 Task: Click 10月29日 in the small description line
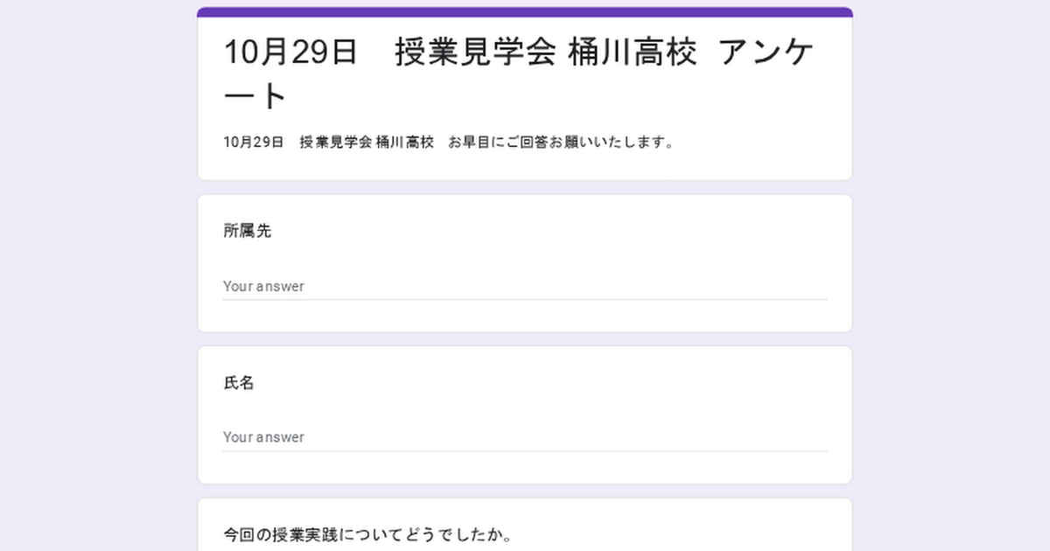[x=254, y=143]
